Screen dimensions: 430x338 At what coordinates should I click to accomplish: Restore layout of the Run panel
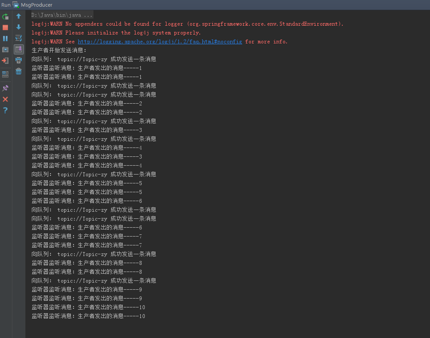[5, 74]
